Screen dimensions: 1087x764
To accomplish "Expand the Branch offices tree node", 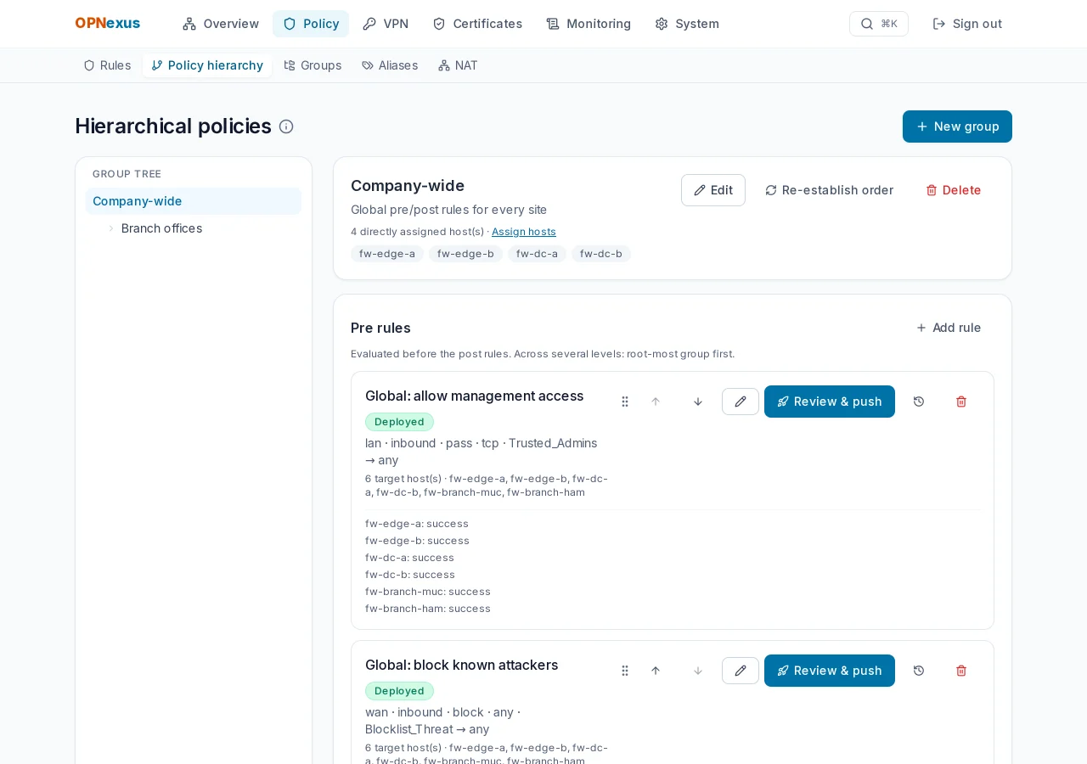I will point(110,228).
